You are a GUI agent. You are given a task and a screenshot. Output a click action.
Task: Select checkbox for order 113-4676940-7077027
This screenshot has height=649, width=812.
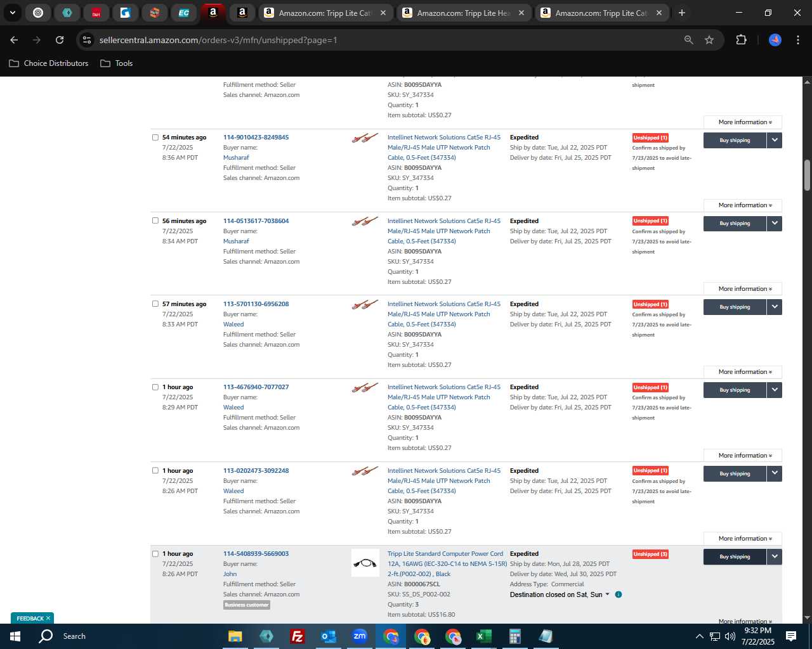(155, 387)
